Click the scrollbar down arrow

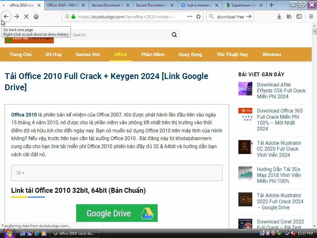click(315, 226)
